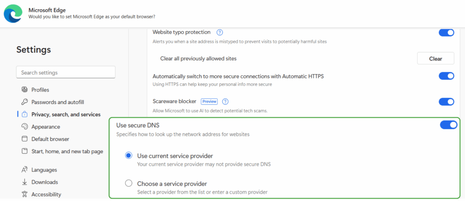Go to Languages settings
The width and height of the screenshot is (465, 201).
(x=44, y=170)
